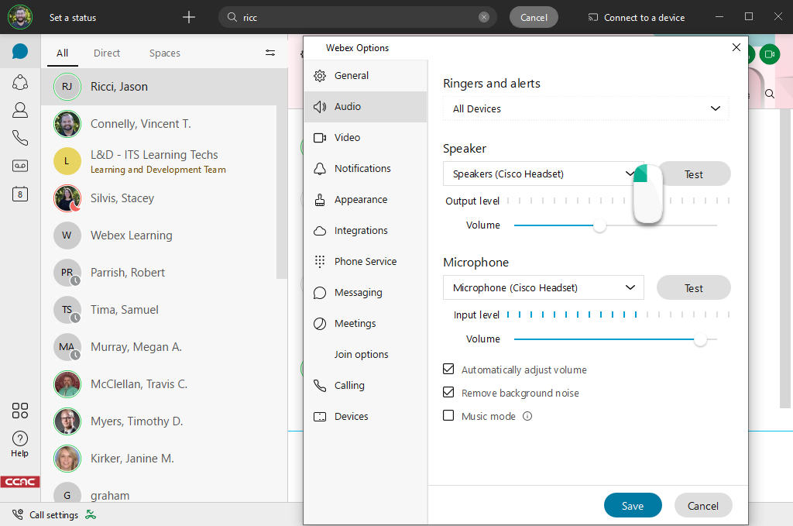Click the Help icon in the sidebar

[19, 440]
